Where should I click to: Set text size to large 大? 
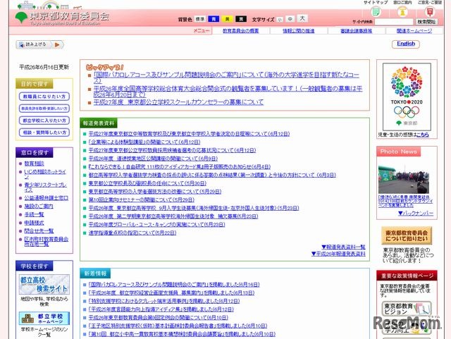302,18
